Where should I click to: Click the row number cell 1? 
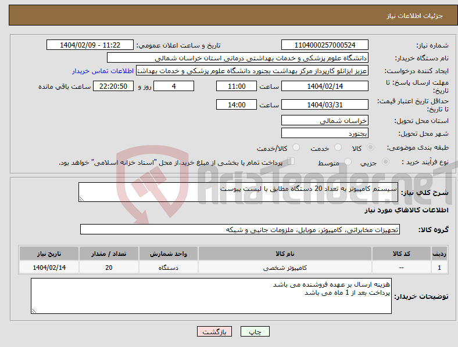[439, 268]
